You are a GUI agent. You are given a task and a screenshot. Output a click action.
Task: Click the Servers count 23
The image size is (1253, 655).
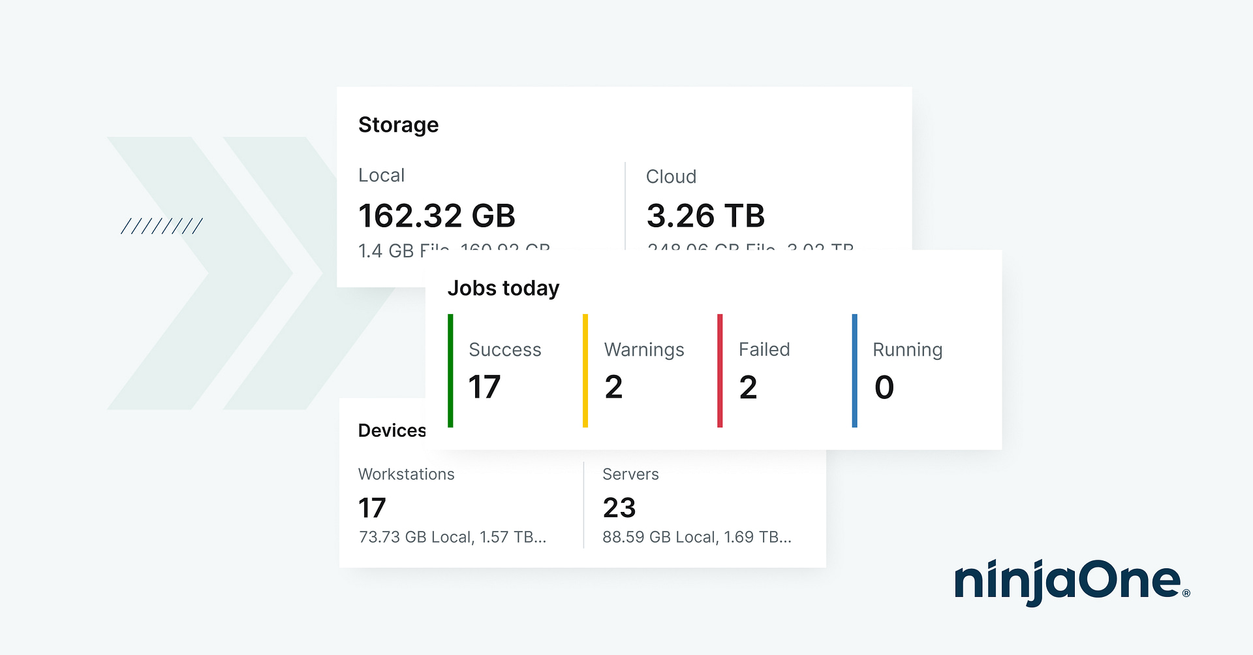(x=619, y=508)
